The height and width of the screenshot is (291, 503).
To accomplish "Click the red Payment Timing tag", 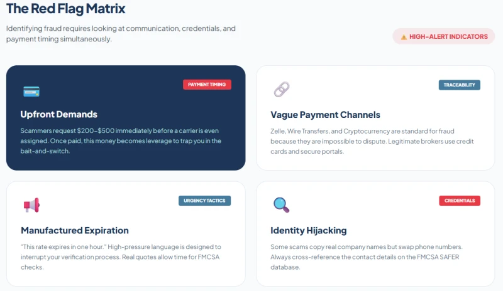I will click(207, 85).
